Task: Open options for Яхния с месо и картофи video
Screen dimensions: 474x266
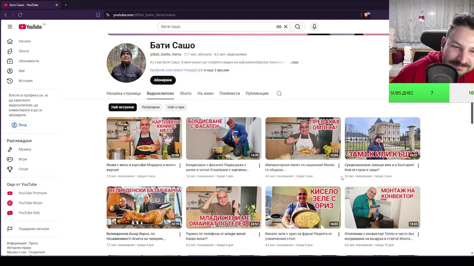Action: tap(180, 166)
